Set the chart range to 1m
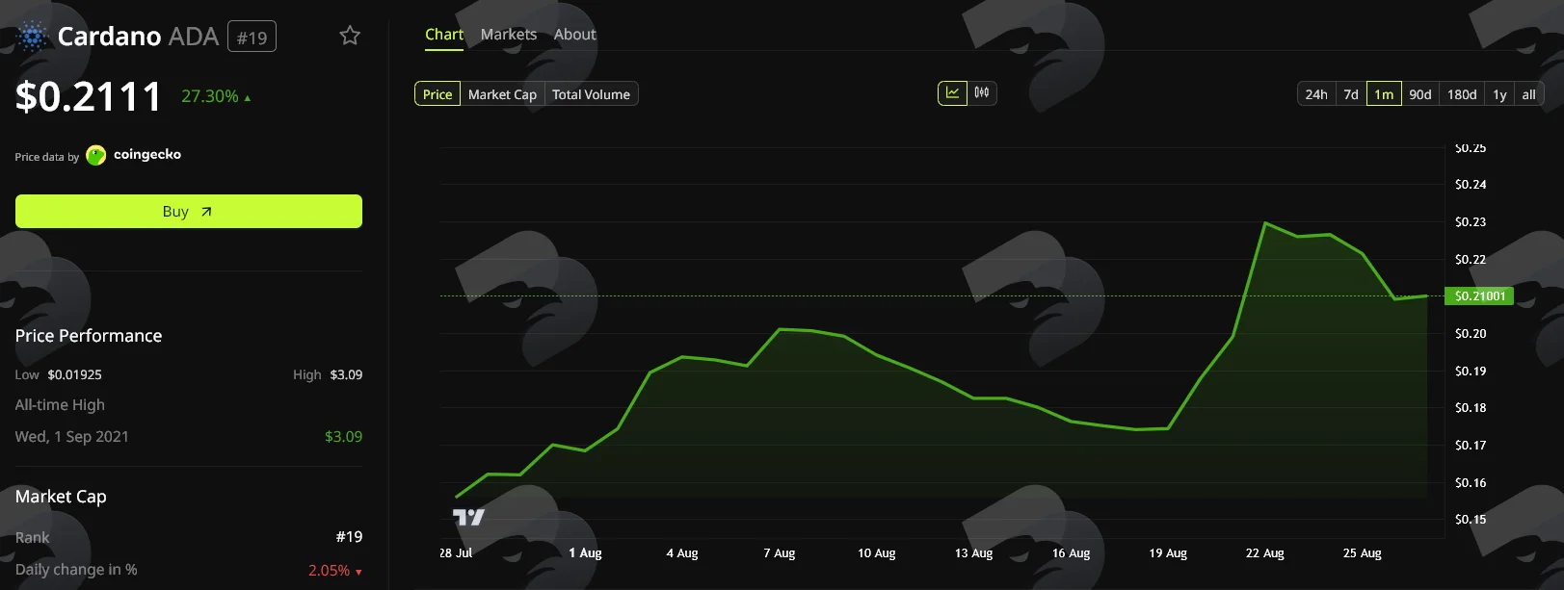1564x590 pixels. coord(1384,94)
